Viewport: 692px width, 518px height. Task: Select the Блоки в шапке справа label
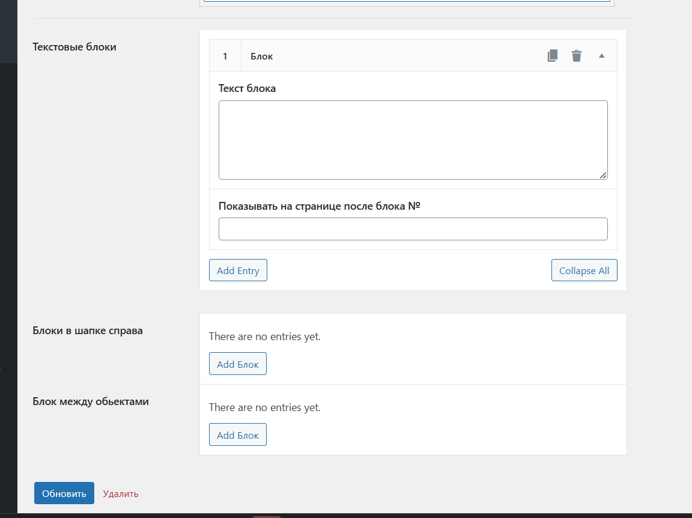88,331
